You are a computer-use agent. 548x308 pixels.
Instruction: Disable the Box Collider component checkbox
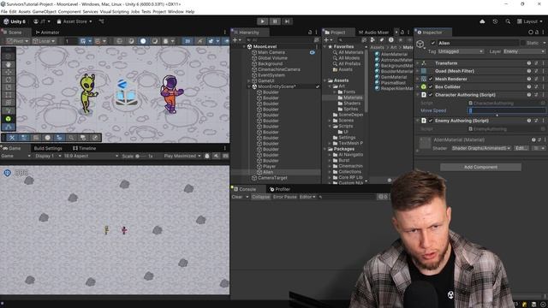tap(431, 86)
